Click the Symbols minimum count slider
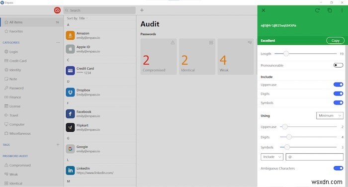 (308, 147)
